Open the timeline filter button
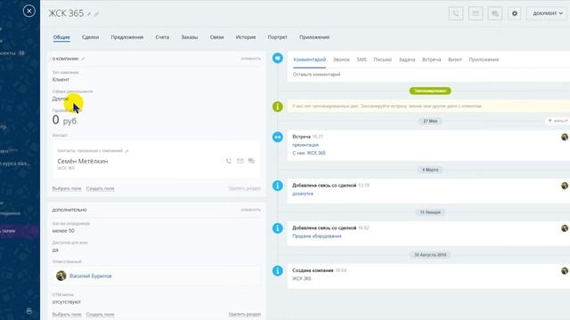 tap(558, 121)
